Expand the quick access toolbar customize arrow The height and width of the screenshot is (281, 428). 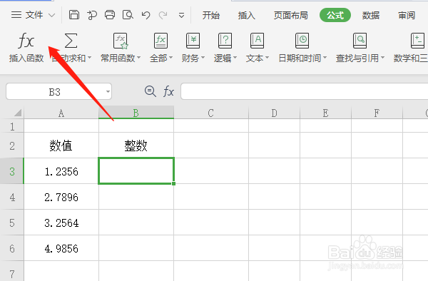181,15
